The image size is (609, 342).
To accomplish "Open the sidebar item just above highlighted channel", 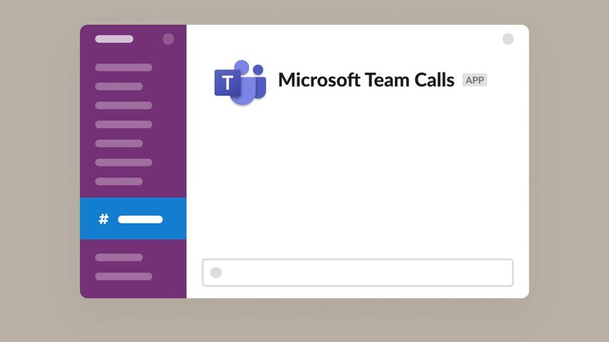I will (119, 181).
